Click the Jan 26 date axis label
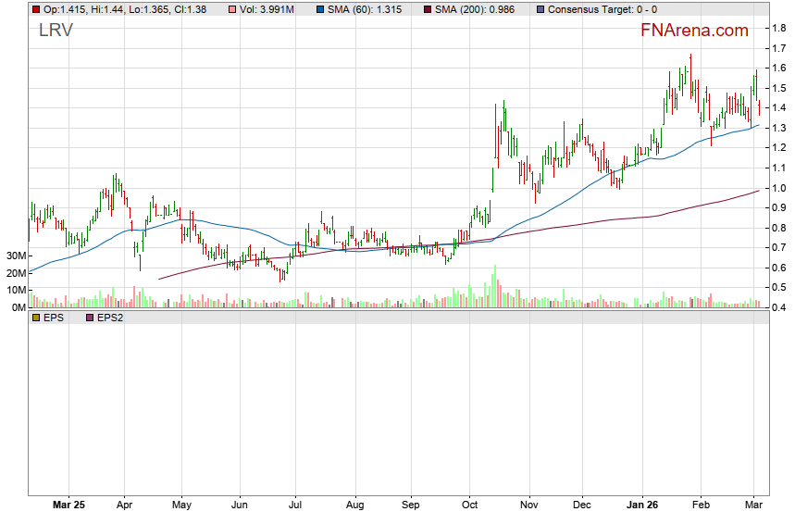795x524 pixels. coord(645,505)
